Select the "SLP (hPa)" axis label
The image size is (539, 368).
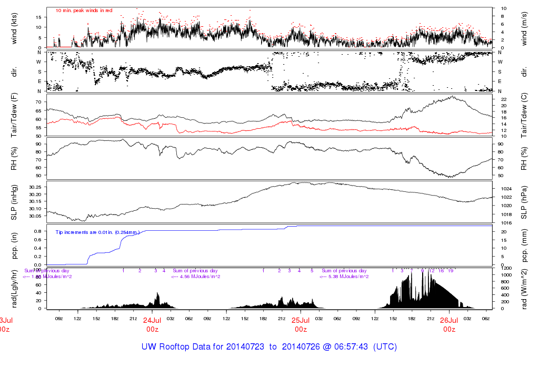click(524, 202)
